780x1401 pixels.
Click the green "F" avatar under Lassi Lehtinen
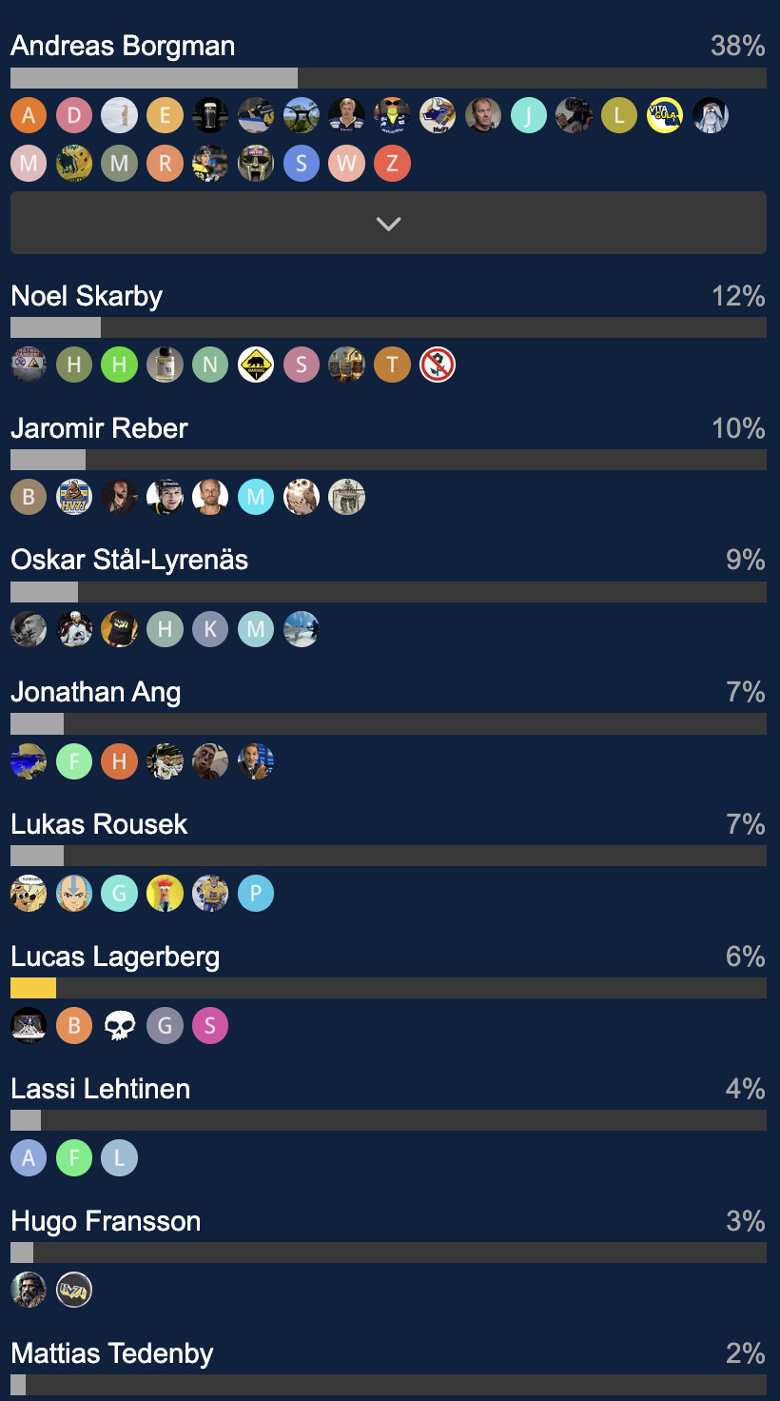(x=74, y=1158)
